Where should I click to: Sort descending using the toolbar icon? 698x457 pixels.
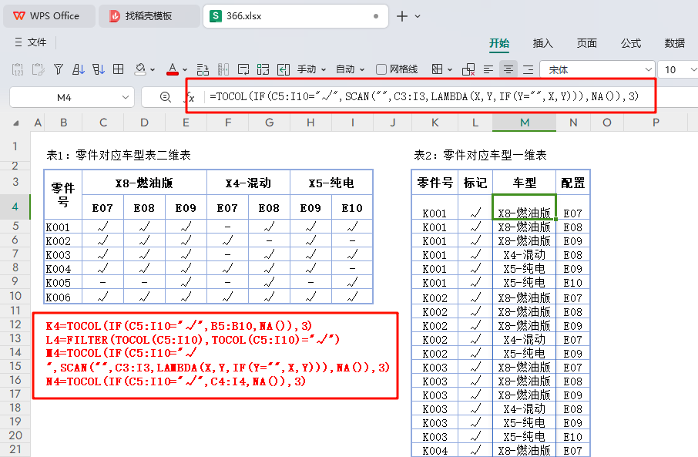click(99, 69)
